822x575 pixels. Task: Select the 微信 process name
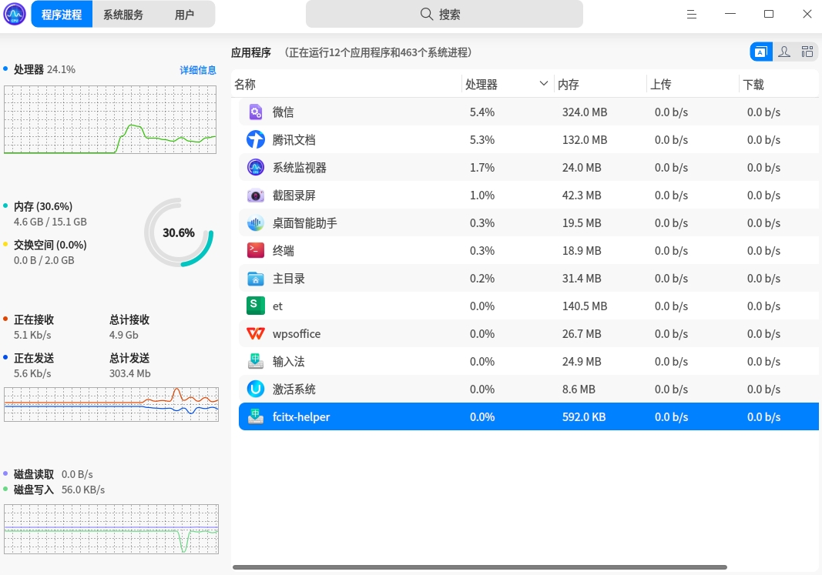click(283, 112)
